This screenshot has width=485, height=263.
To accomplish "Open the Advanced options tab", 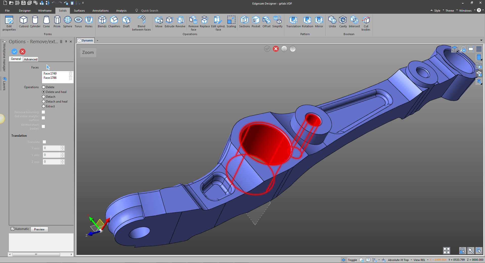I will point(31,59).
